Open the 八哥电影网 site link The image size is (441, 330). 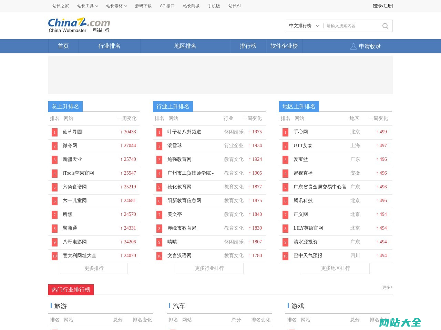[75, 242]
